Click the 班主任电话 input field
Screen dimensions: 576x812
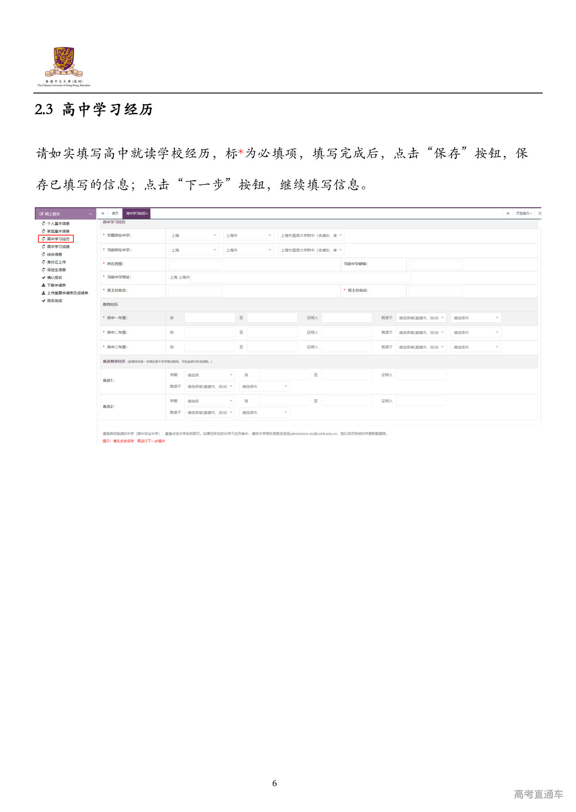(436, 291)
